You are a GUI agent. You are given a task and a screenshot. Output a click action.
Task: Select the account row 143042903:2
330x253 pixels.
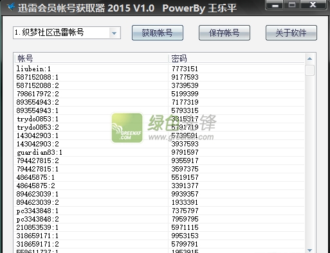point(160,144)
